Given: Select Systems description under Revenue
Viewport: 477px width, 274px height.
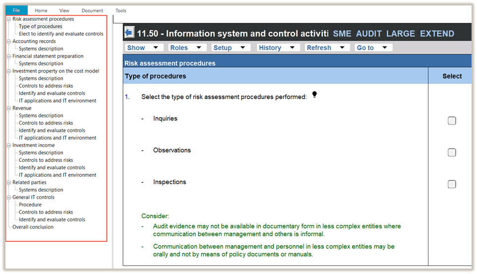Looking at the screenshot, I should tap(41, 116).
